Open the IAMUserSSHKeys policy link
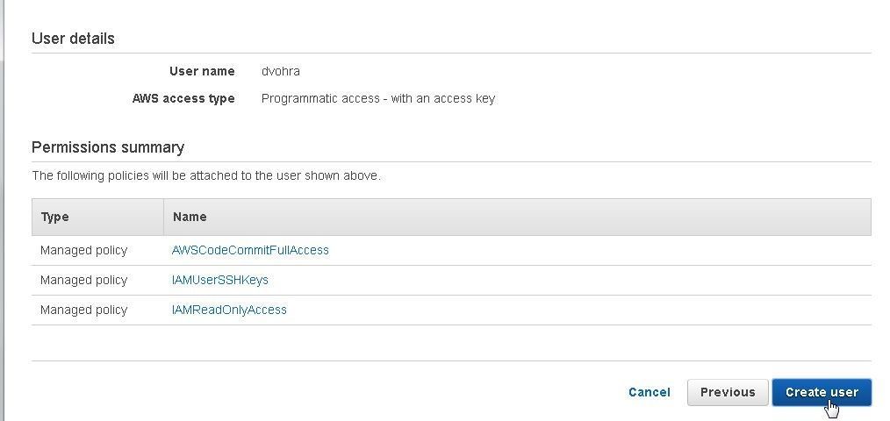The height and width of the screenshot is (421, 890). tap(219, 281)
